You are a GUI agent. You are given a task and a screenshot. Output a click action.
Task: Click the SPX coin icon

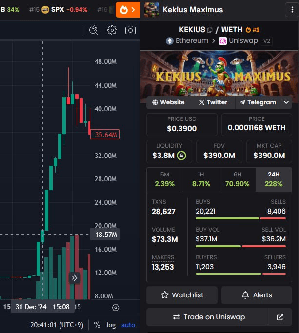pyautogui.click(x=45, y=10)
